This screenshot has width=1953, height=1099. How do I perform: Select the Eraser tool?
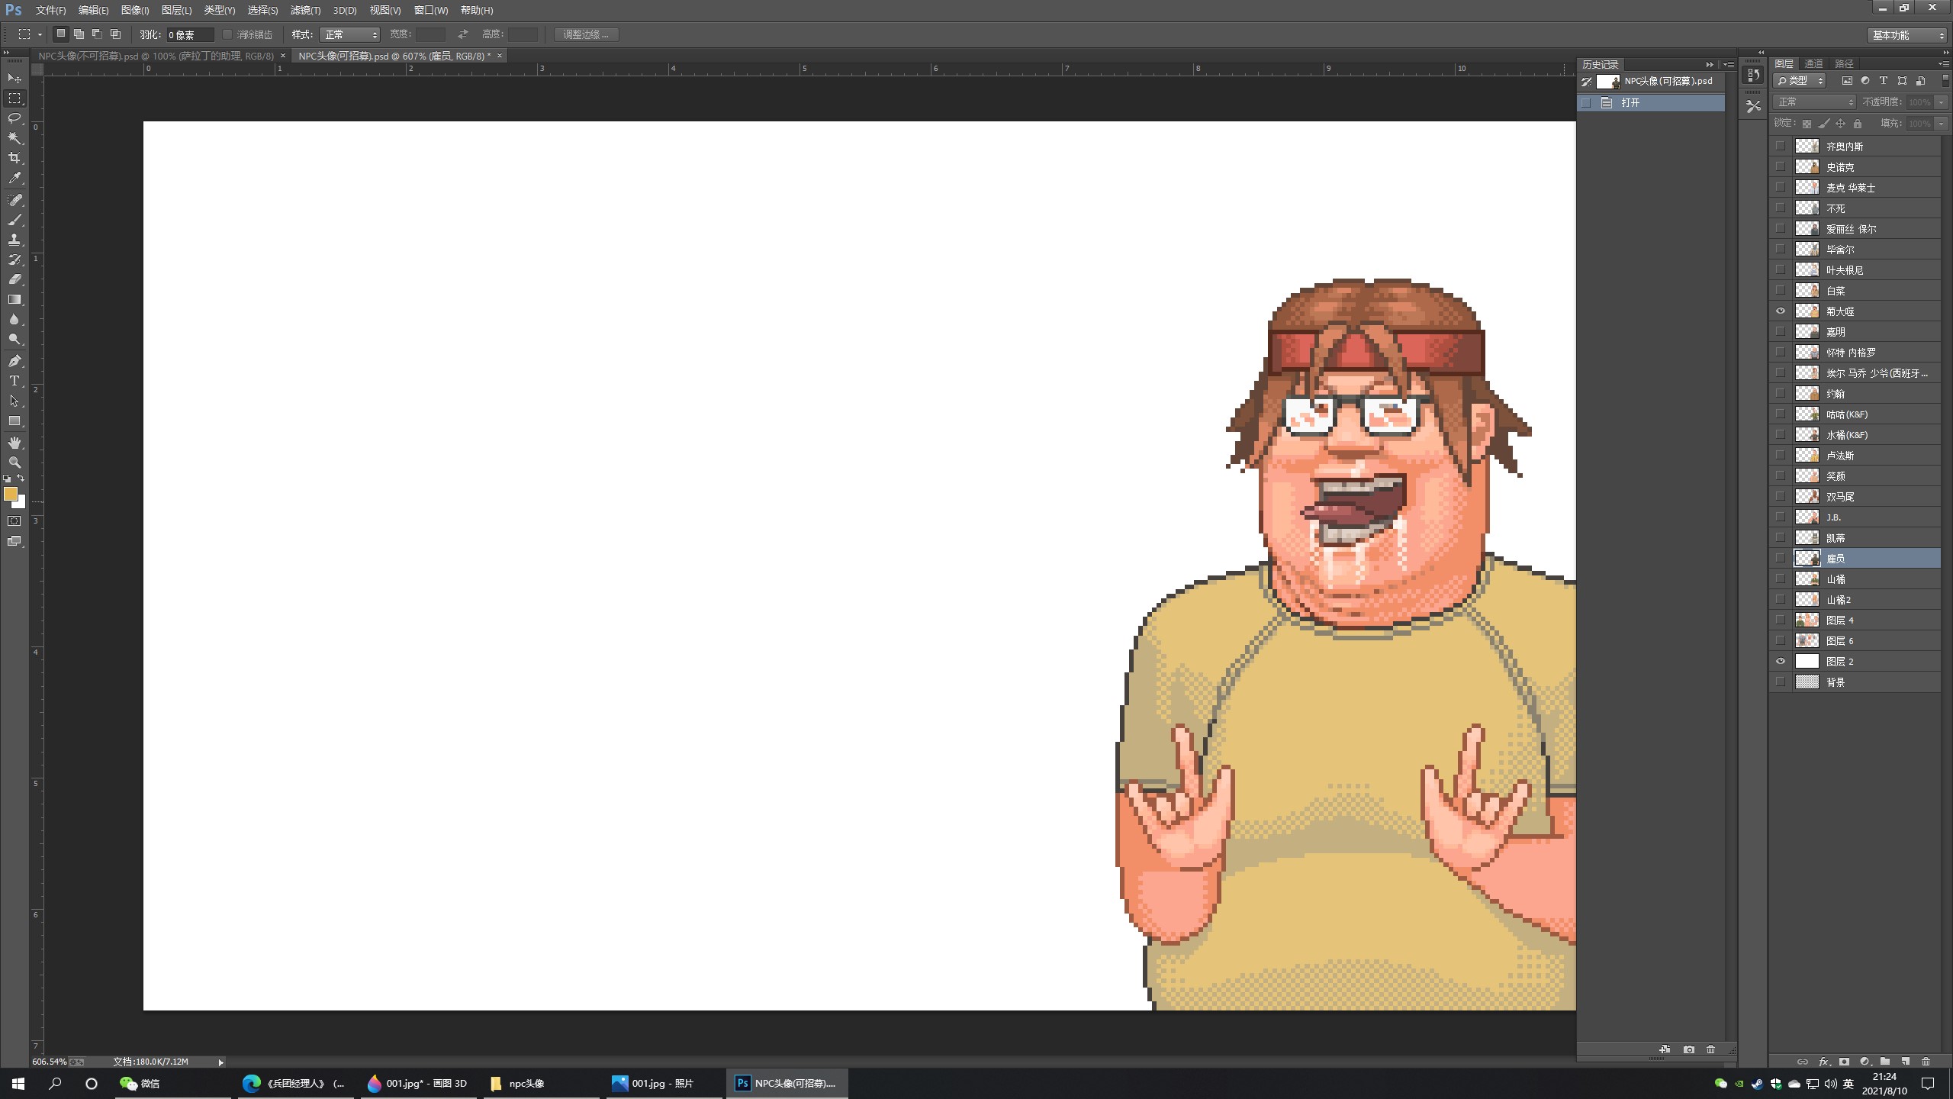[x=14, y=279]
